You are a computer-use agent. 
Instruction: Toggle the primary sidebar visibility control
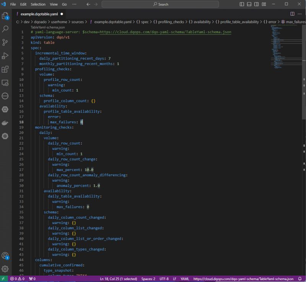click(x=242, y=3)
